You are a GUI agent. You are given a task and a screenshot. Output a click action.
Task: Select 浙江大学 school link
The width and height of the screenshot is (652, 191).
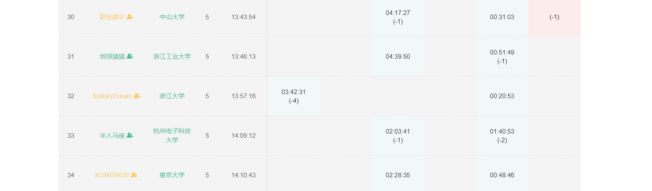[172, 96]
